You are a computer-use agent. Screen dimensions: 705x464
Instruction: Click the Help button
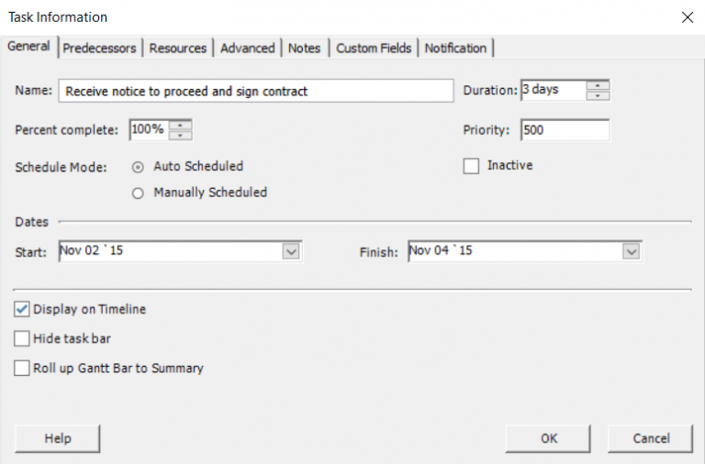58,438
